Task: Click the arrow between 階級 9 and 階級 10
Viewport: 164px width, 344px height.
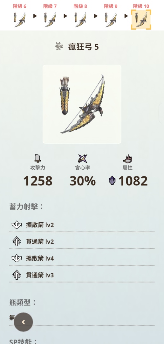Action: [126, 16]
